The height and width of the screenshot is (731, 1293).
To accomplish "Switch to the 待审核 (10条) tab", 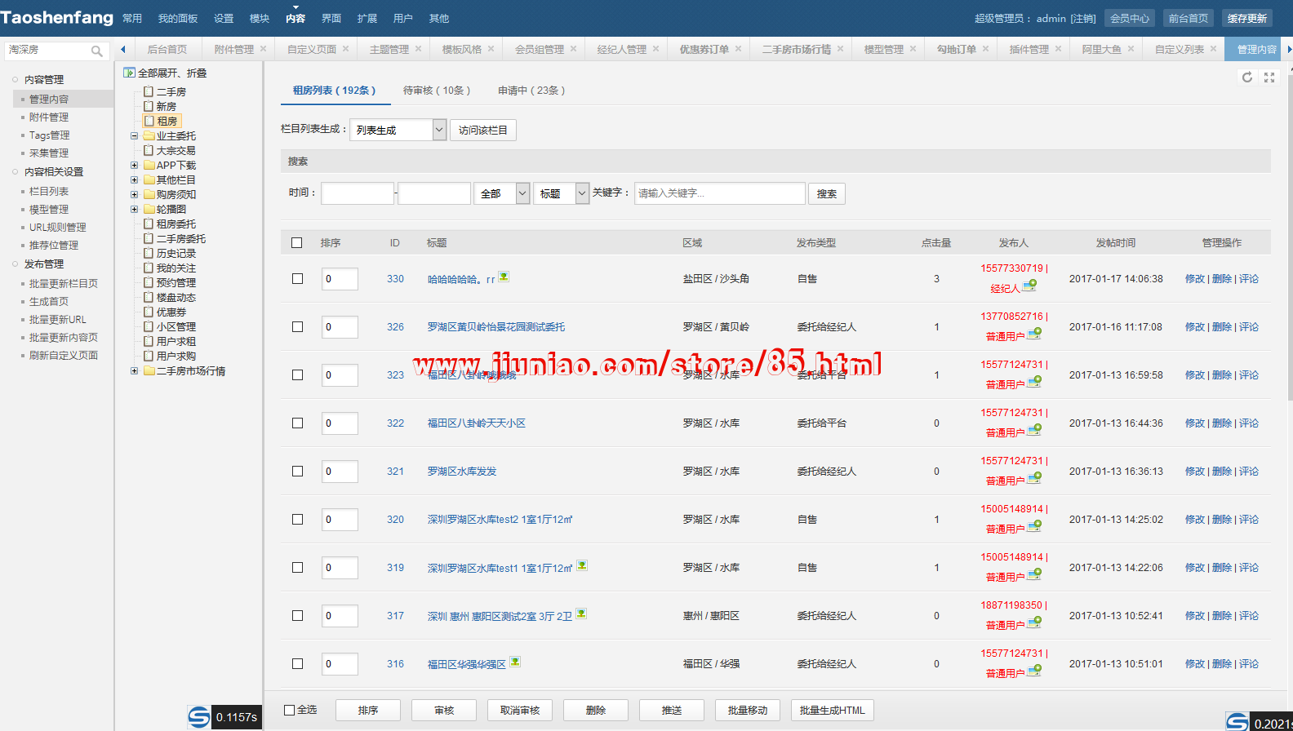I will 436,91.
